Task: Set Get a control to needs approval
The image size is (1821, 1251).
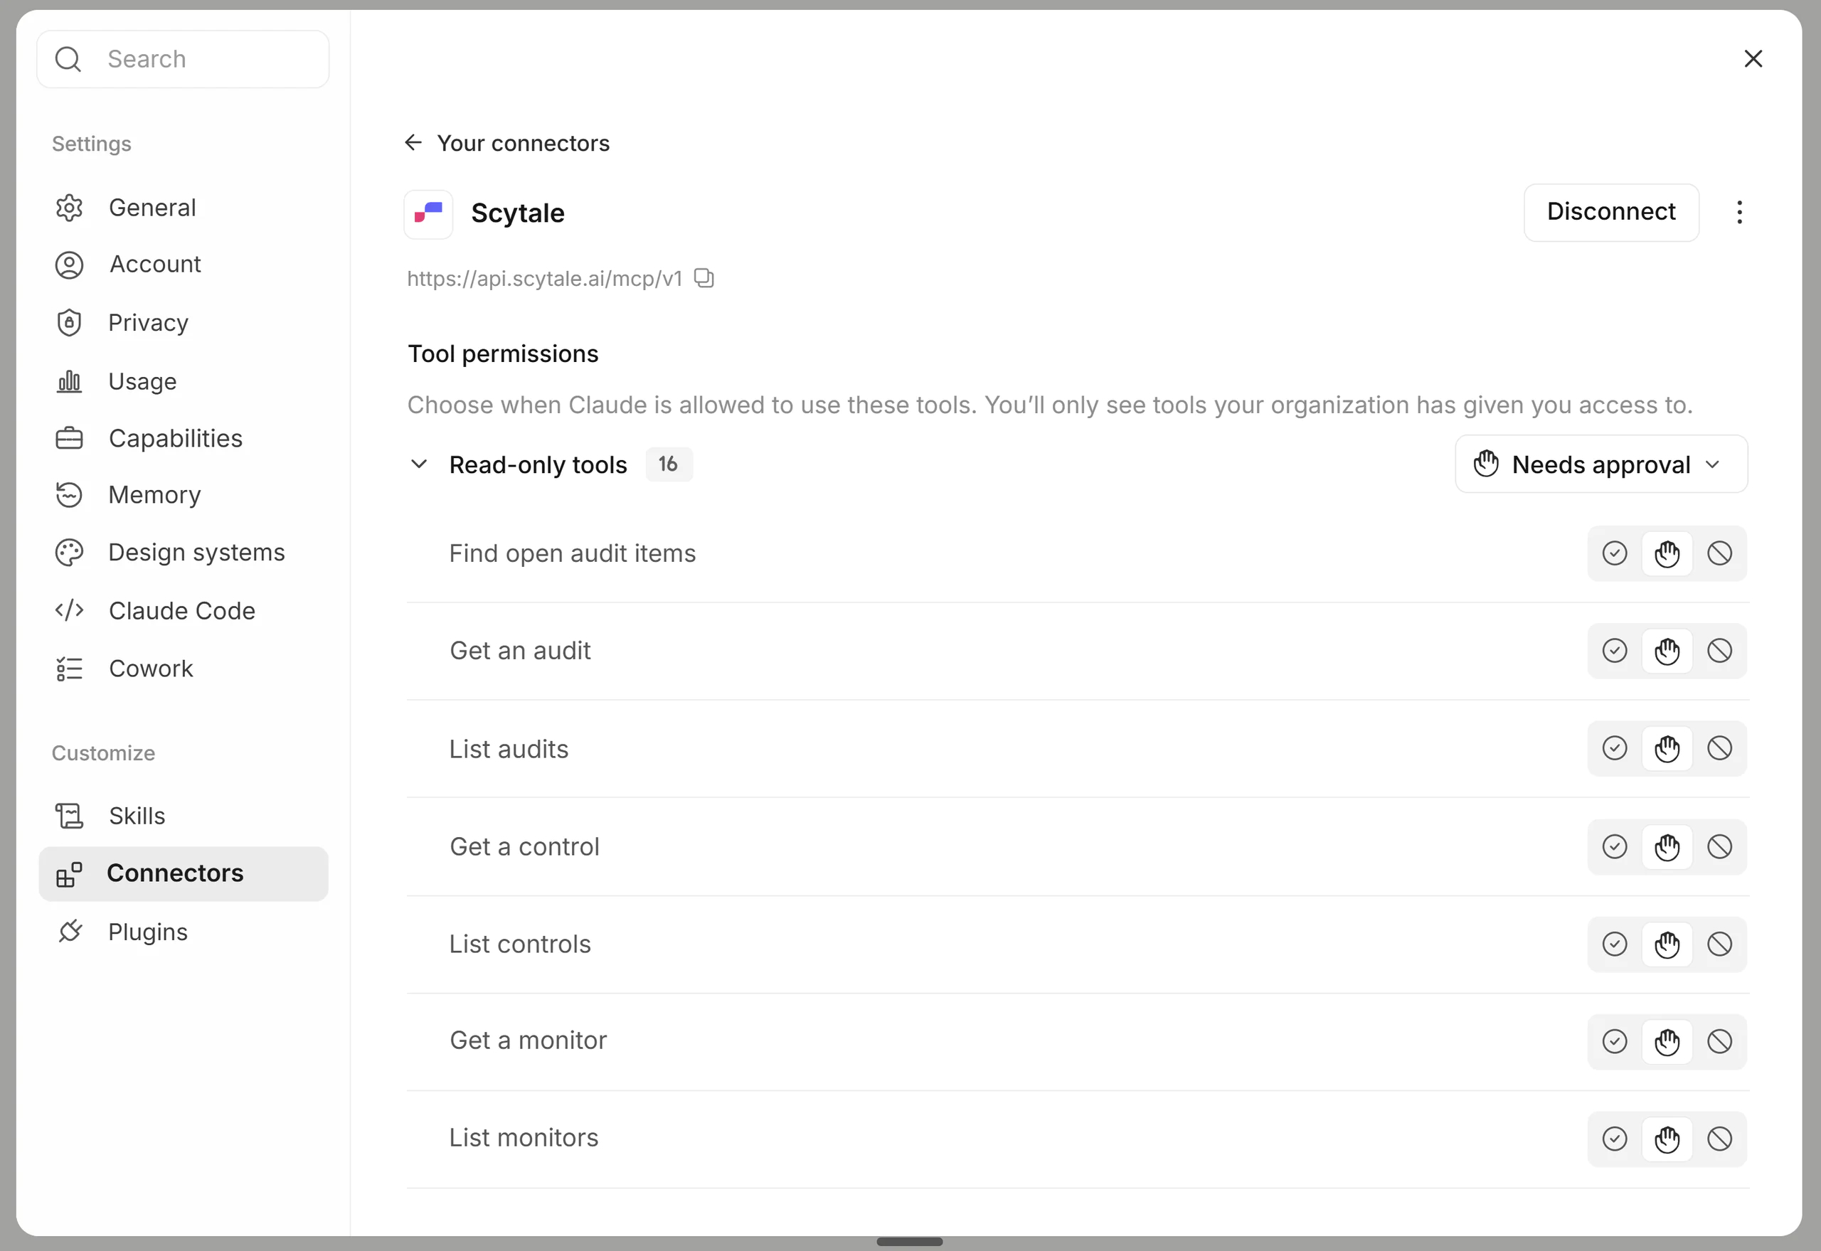Action: [x=1667, y=846]
